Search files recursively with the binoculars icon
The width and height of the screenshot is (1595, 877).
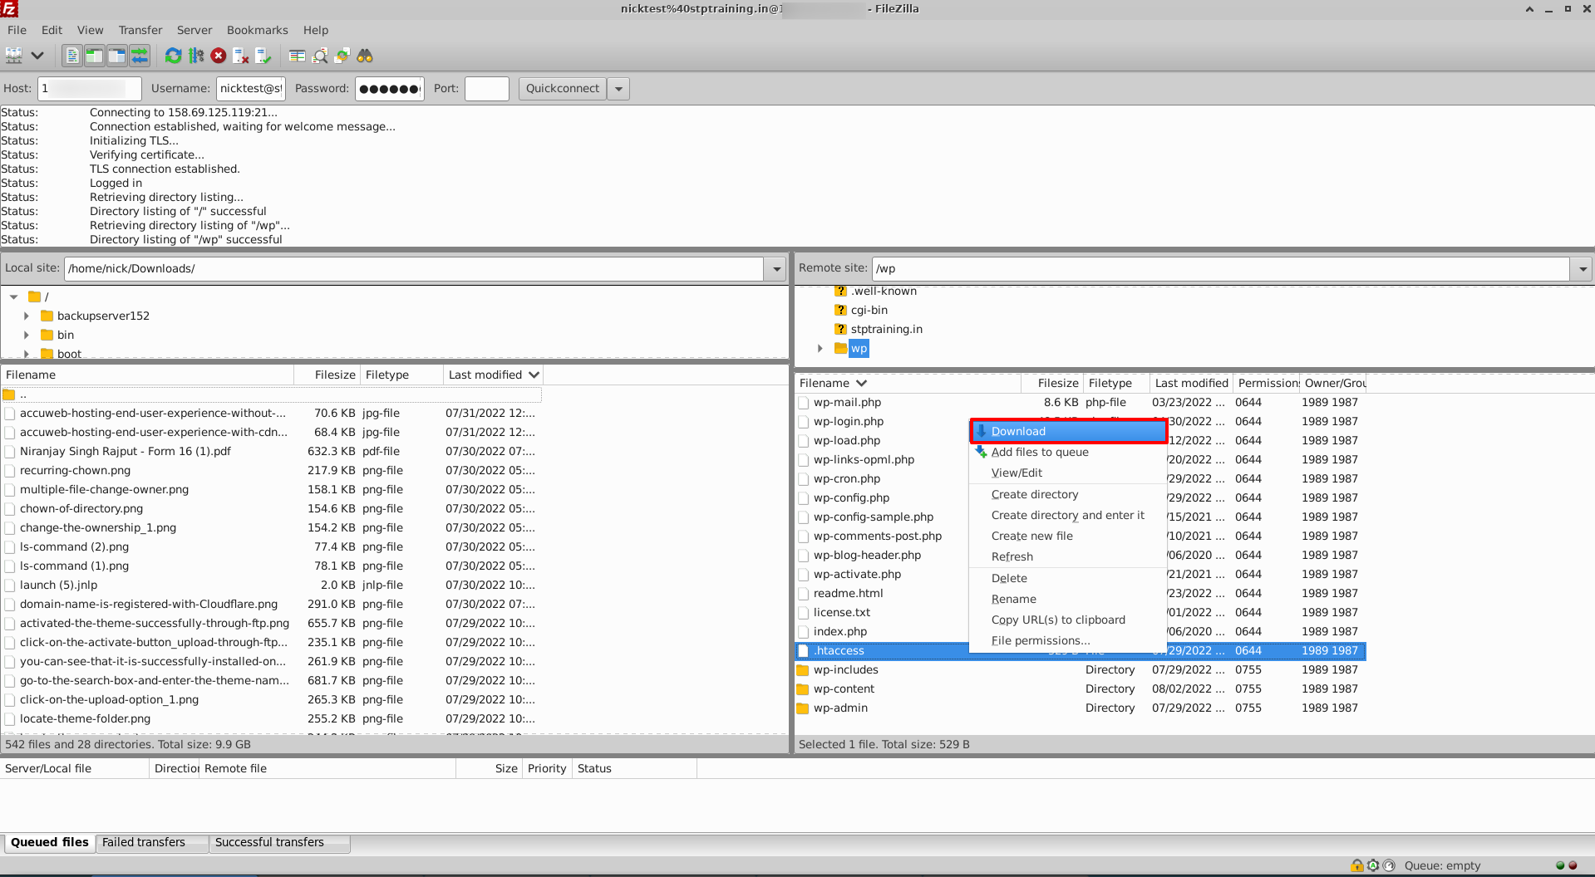365,56
